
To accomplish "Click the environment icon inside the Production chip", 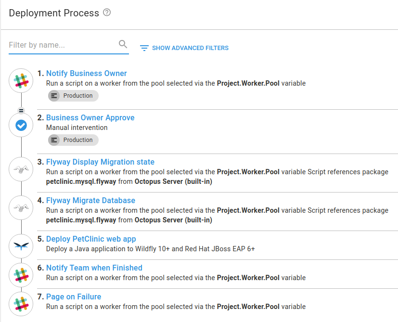I will click(54, 96).
